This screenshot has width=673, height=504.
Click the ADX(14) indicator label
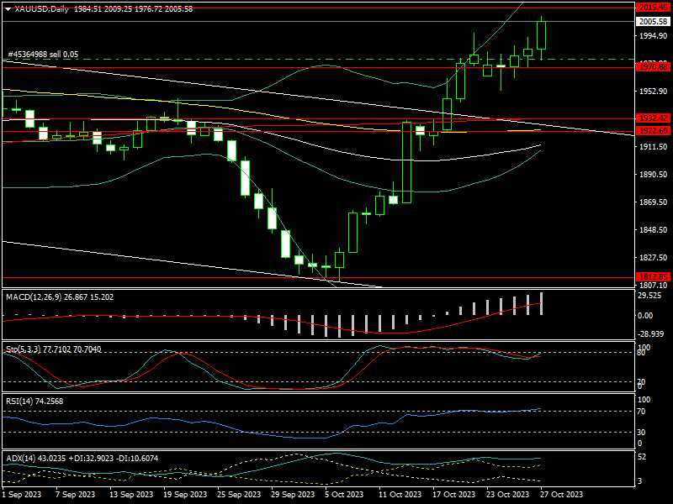pyautogui.click(x=22, y=458)
